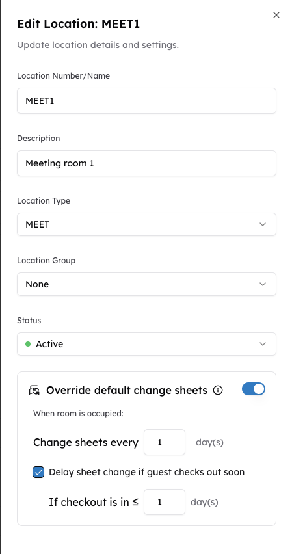Click the 'Location Type' label
The height and width of the screenshot is (554, 292).
[44, 201]
